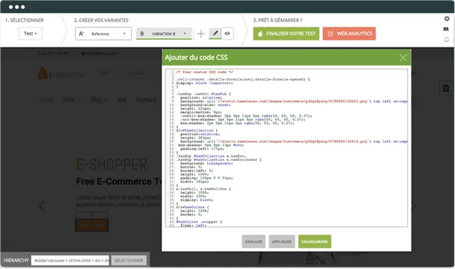Click the document icon on right edge
Screen dimensions: 455x269
pyautogui.click(x=446, y=88)
